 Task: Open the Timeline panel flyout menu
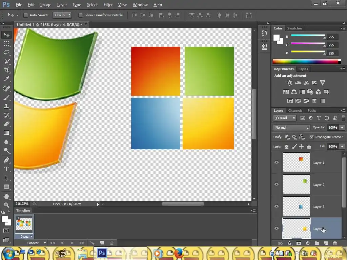pyautogui.click(x=253, y=210)
